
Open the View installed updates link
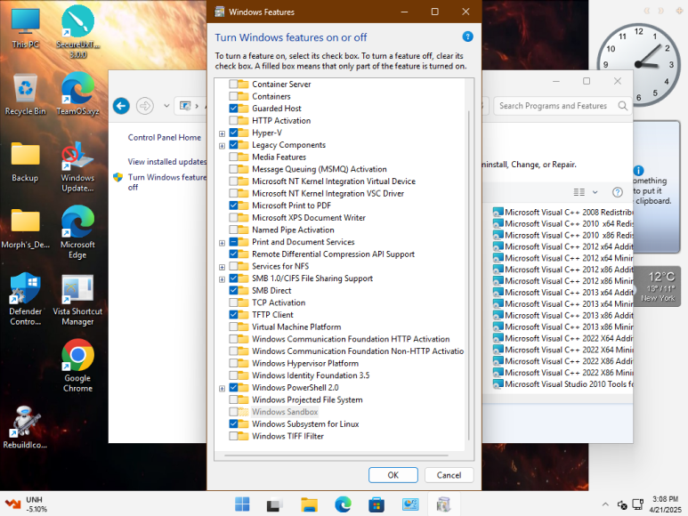pos(167,161)
